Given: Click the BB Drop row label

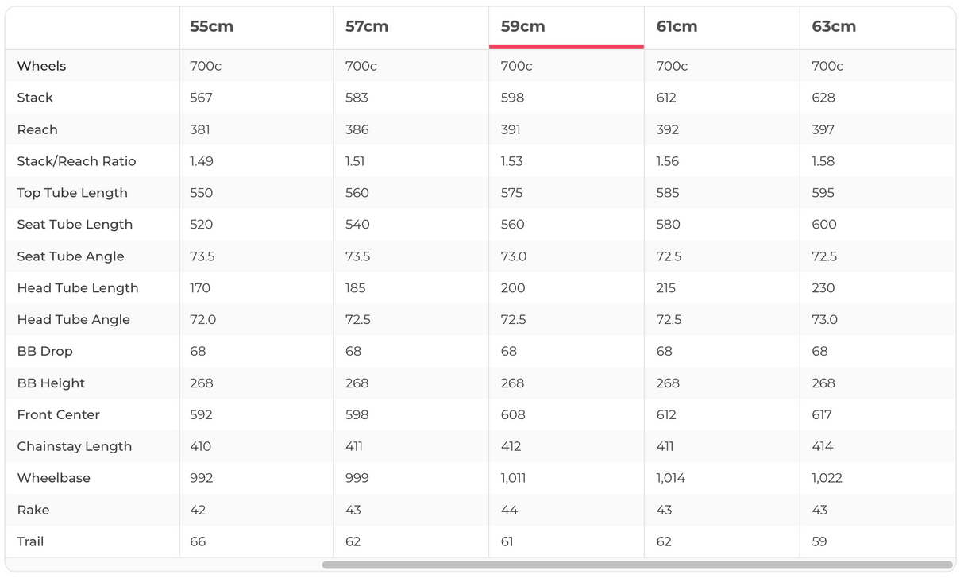Looking at the screenshot, I should (x=45, y=351).
